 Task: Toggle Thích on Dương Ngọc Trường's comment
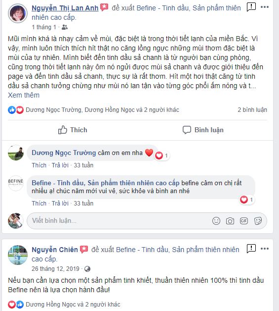[39, 165]
